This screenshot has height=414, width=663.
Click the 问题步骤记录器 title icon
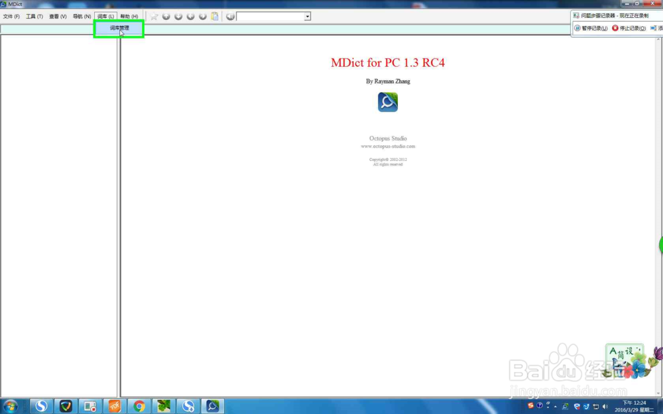coord(576,16)
